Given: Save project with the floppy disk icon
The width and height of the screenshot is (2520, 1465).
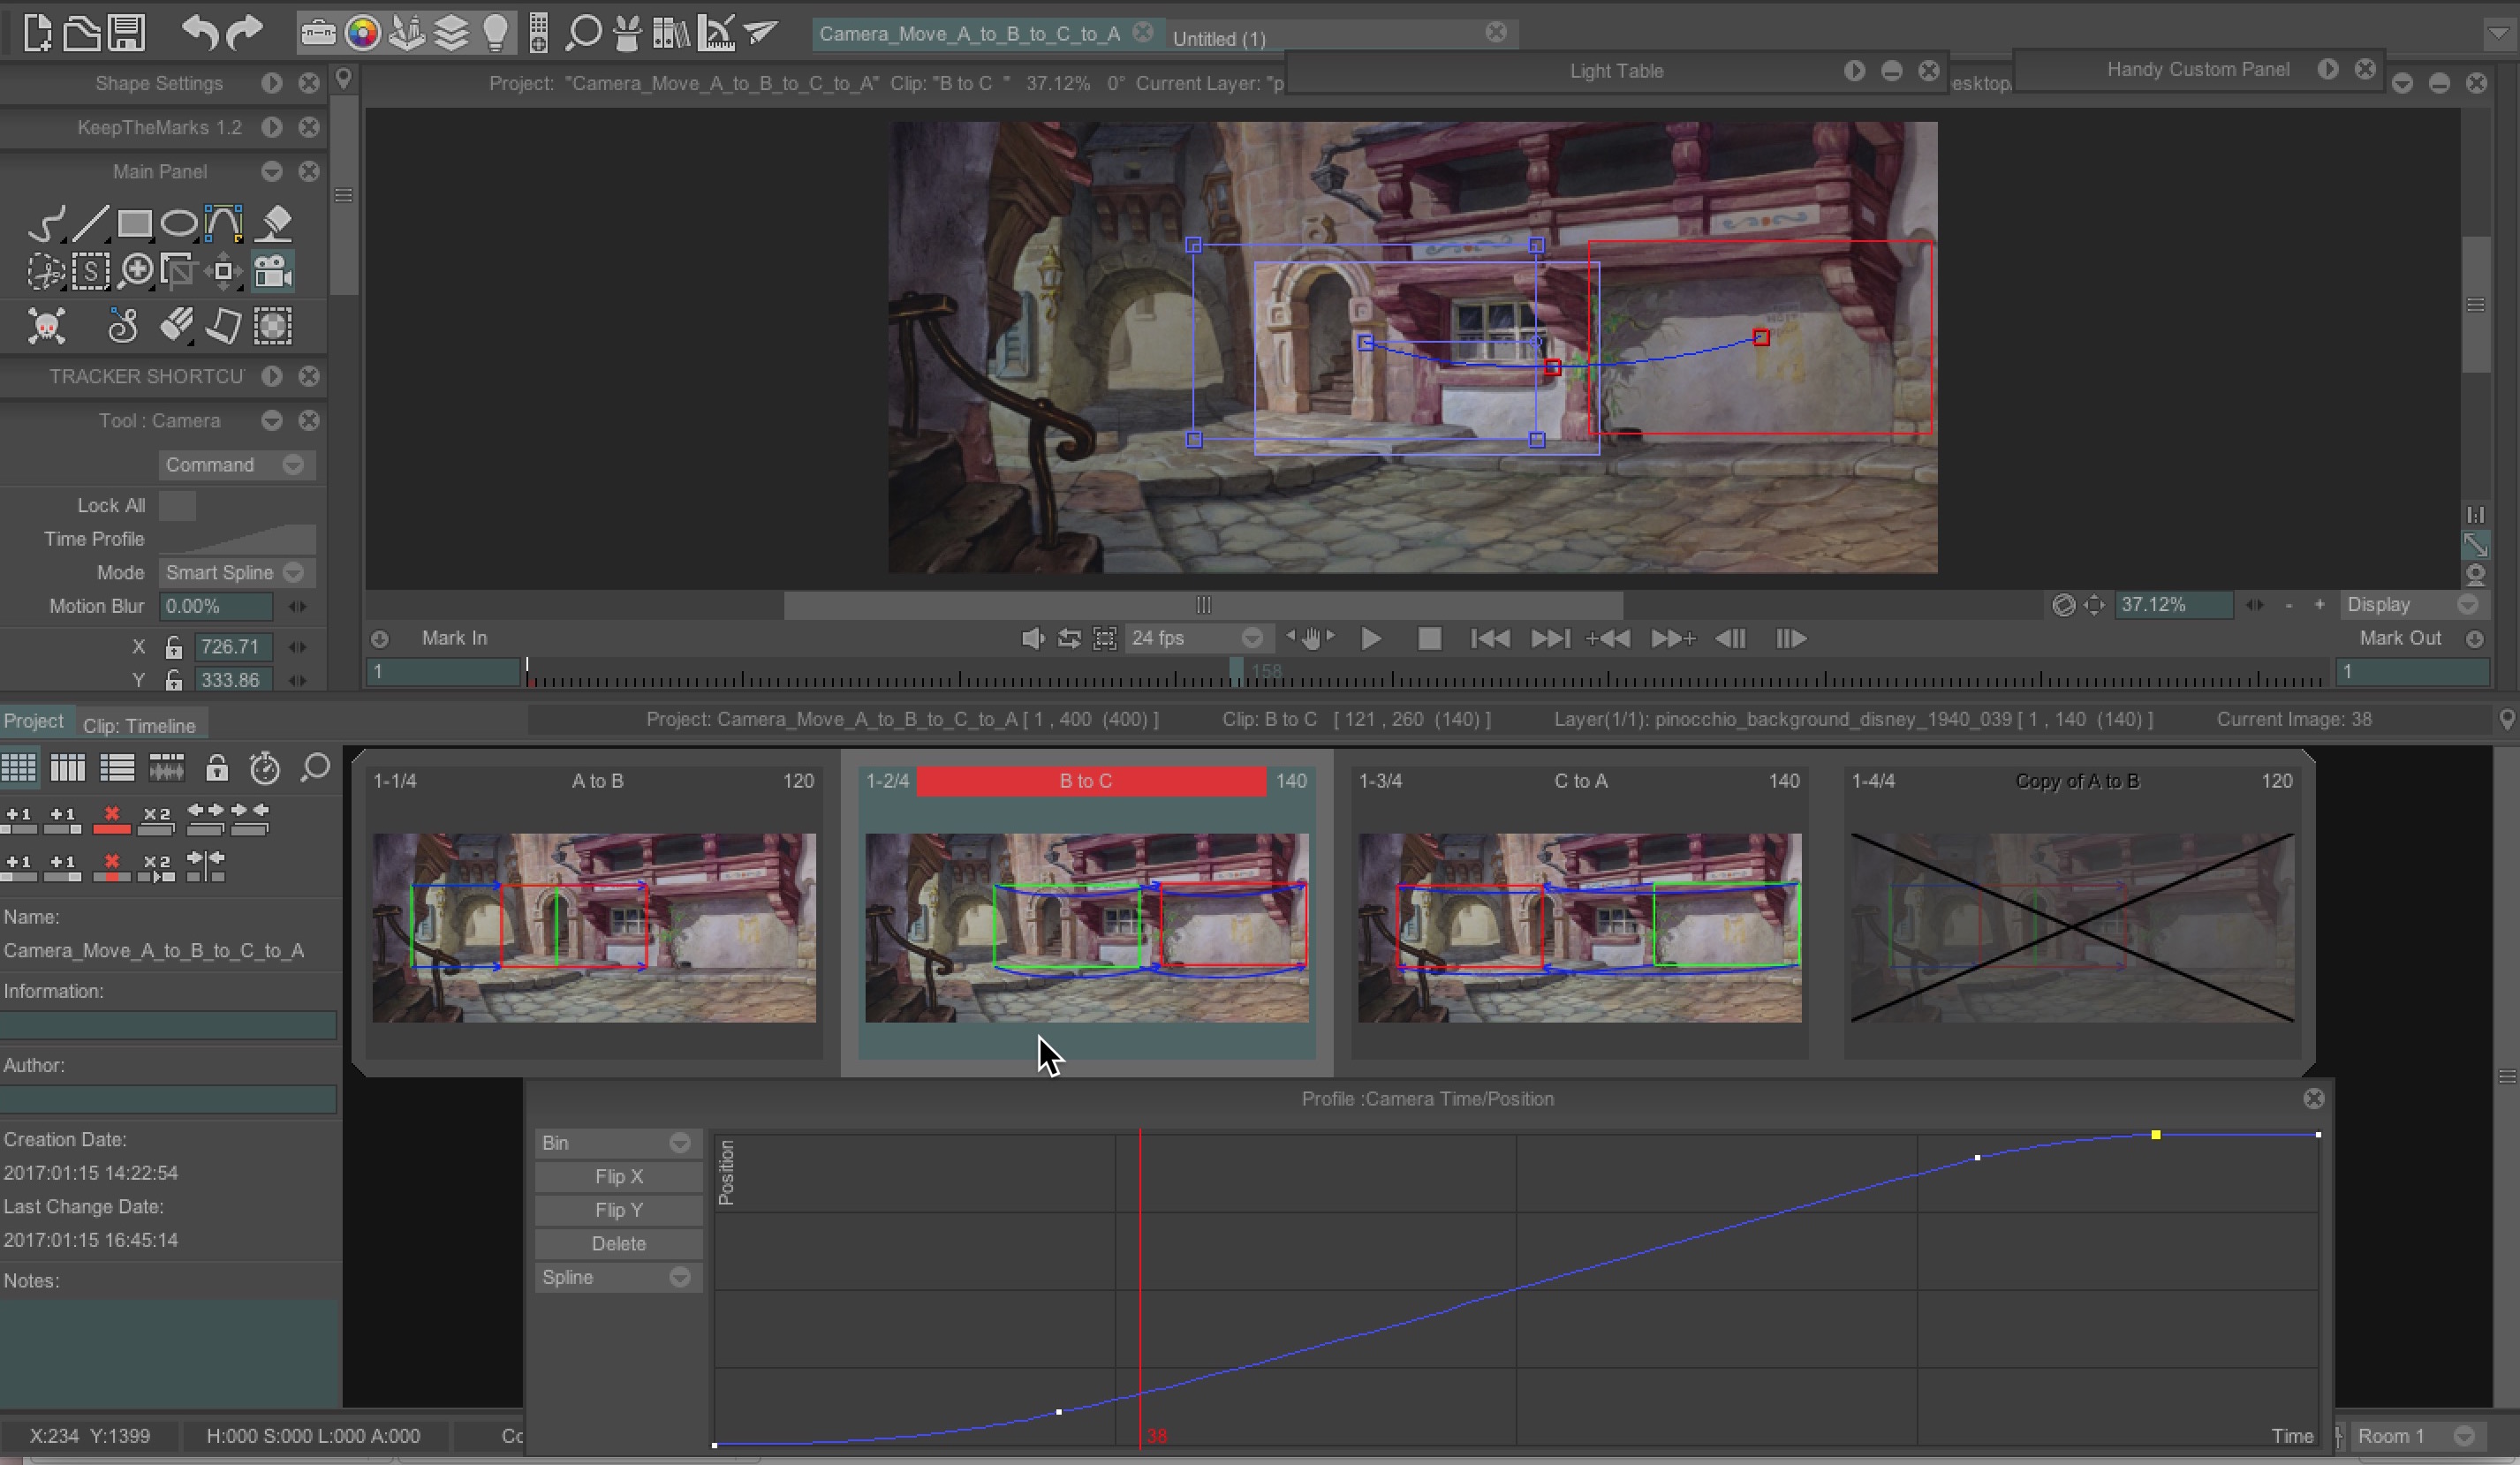Looking at the screenshot, I should 126,32.
